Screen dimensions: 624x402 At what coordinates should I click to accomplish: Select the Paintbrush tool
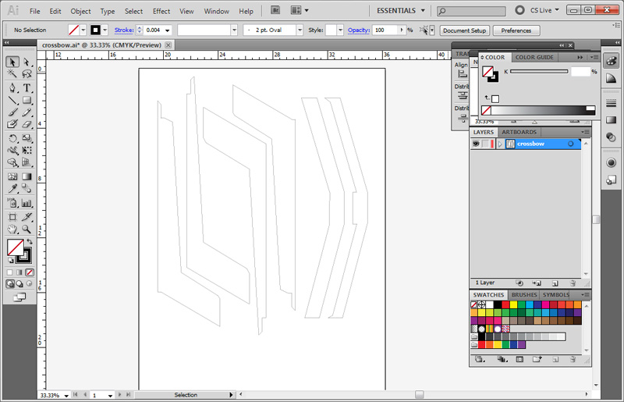pos(12,112)
